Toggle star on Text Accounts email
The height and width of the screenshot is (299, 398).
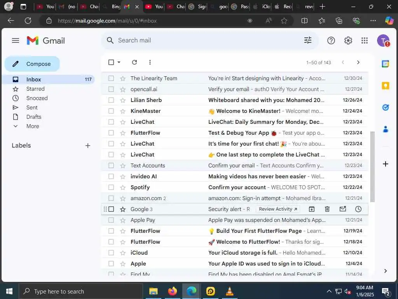[123, 165]
